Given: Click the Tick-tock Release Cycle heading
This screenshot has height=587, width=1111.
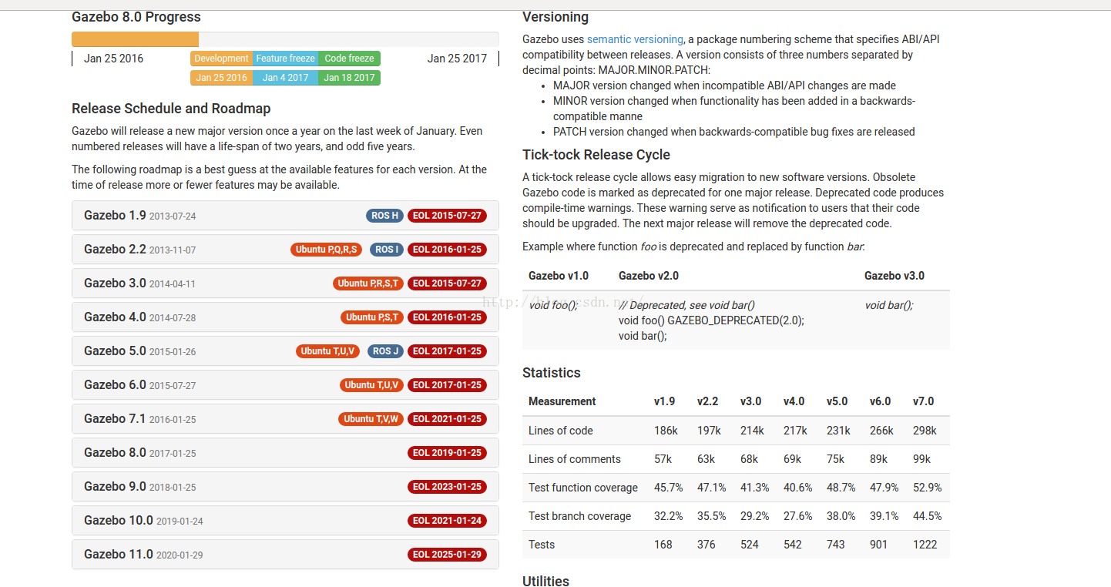Looking at the screenshot, I should (x=596, y=155).
